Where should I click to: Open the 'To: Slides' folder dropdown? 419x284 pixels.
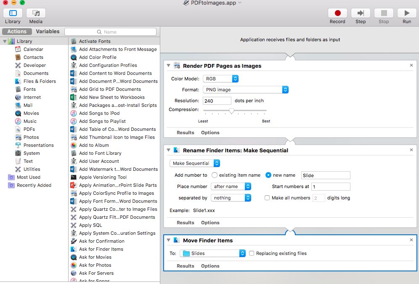(213, 253)
